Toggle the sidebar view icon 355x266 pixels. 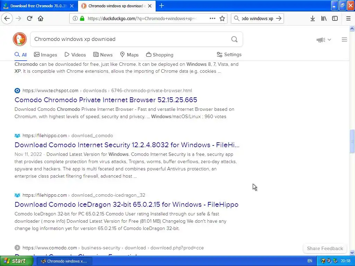coord(335,18)
